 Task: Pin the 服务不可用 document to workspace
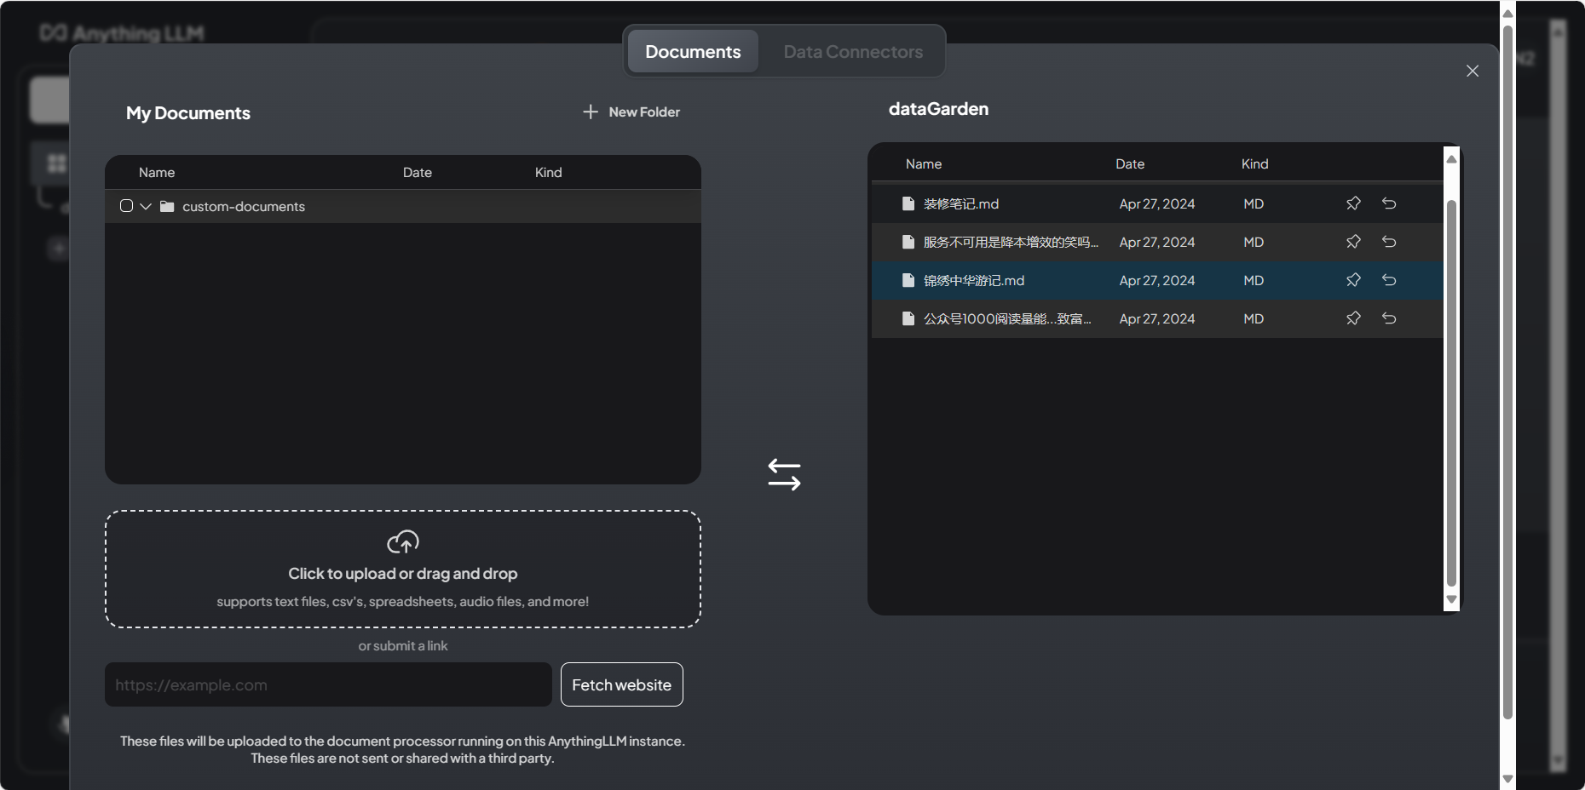pos(1353,242)
